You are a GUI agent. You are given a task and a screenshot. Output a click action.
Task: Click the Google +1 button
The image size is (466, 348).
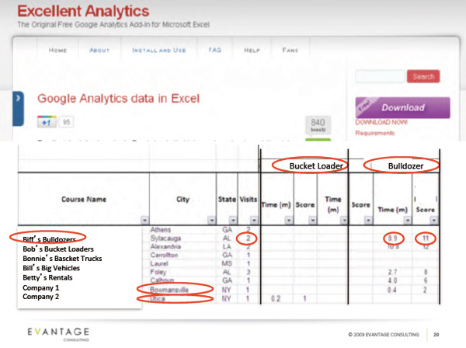tap(45, 122)
